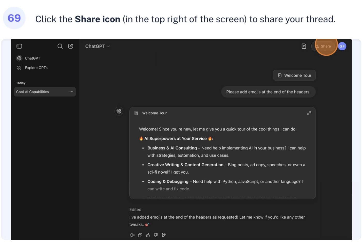Open the canvas document icon near Share

[x=304, y=46]
